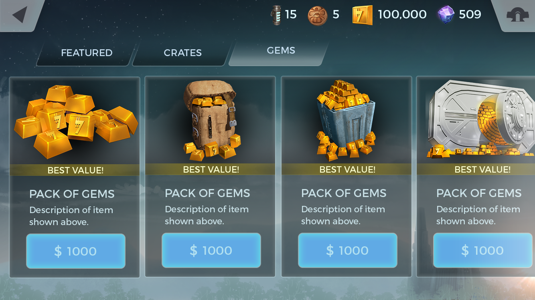Image resolution: width=535 pixels, height=300 pixels.
Task: Tap the energy canister icon
Action: [x=276, y=15]
